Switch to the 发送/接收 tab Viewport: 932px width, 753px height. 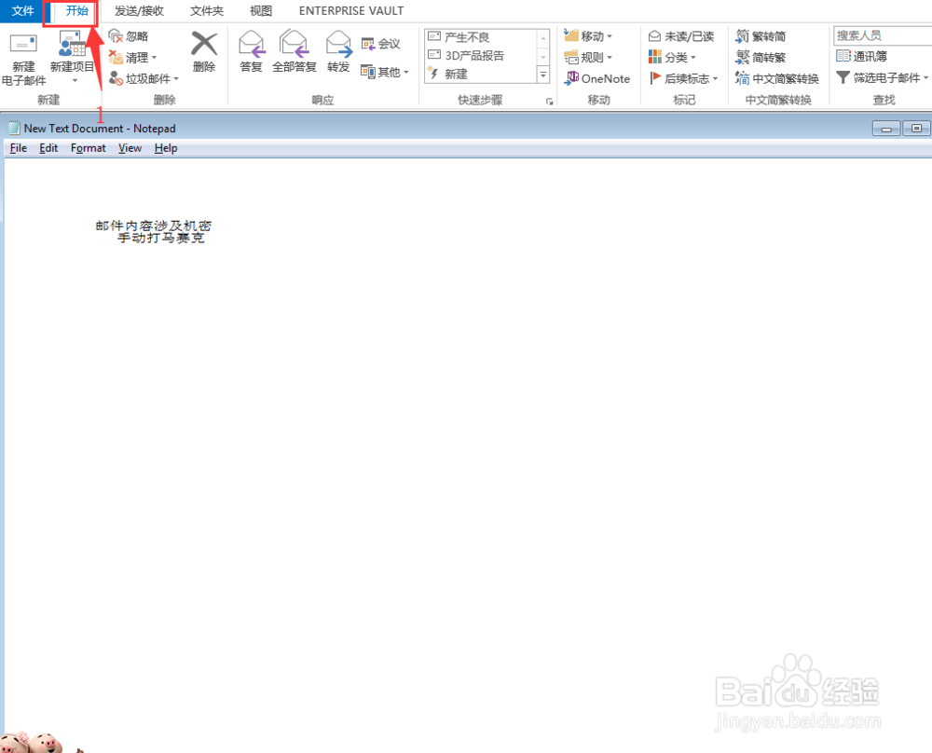pyautogui.click(x=139, y=10)
